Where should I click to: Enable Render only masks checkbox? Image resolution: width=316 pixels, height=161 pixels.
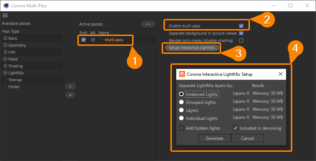pyautogui.click(x=241, y=40)
